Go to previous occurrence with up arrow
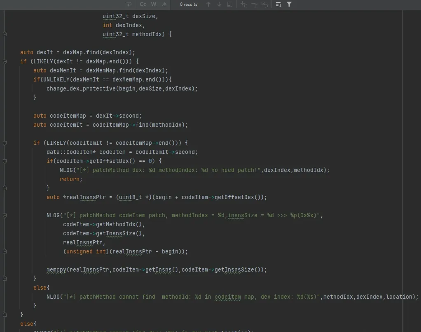 208,4
